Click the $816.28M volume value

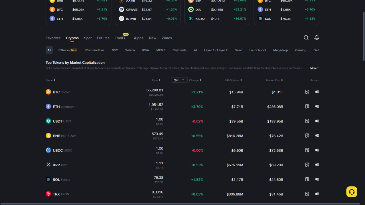tap(235, 136)
